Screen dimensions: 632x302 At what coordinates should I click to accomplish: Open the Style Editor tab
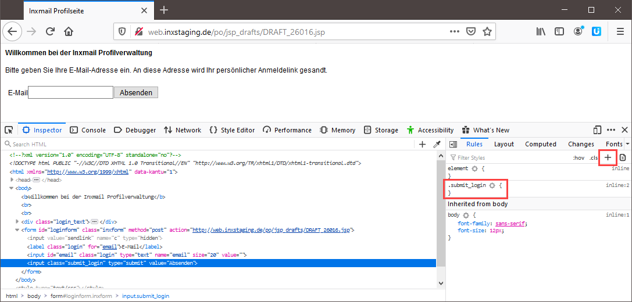click(x=232, y=130)
